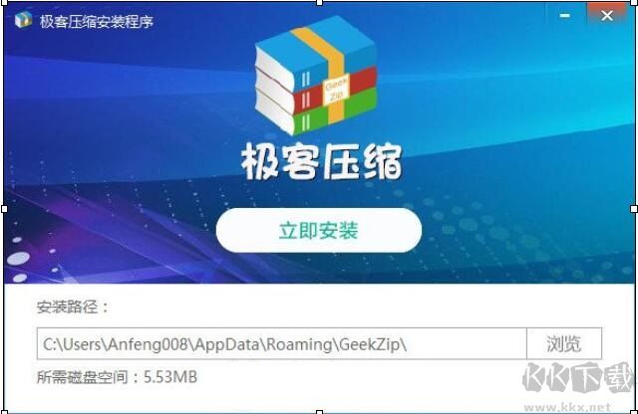Click the bottom-center selection handle
This screenshot has height=414, width=638.
pyautogui.click(x=319, y=412)
